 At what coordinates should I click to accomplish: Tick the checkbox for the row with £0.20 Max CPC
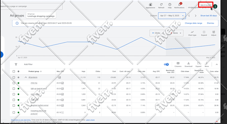14,94
